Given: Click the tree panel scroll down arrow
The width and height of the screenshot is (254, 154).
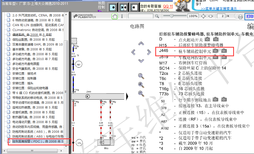Looking at the screenshot, I should 66,146.
